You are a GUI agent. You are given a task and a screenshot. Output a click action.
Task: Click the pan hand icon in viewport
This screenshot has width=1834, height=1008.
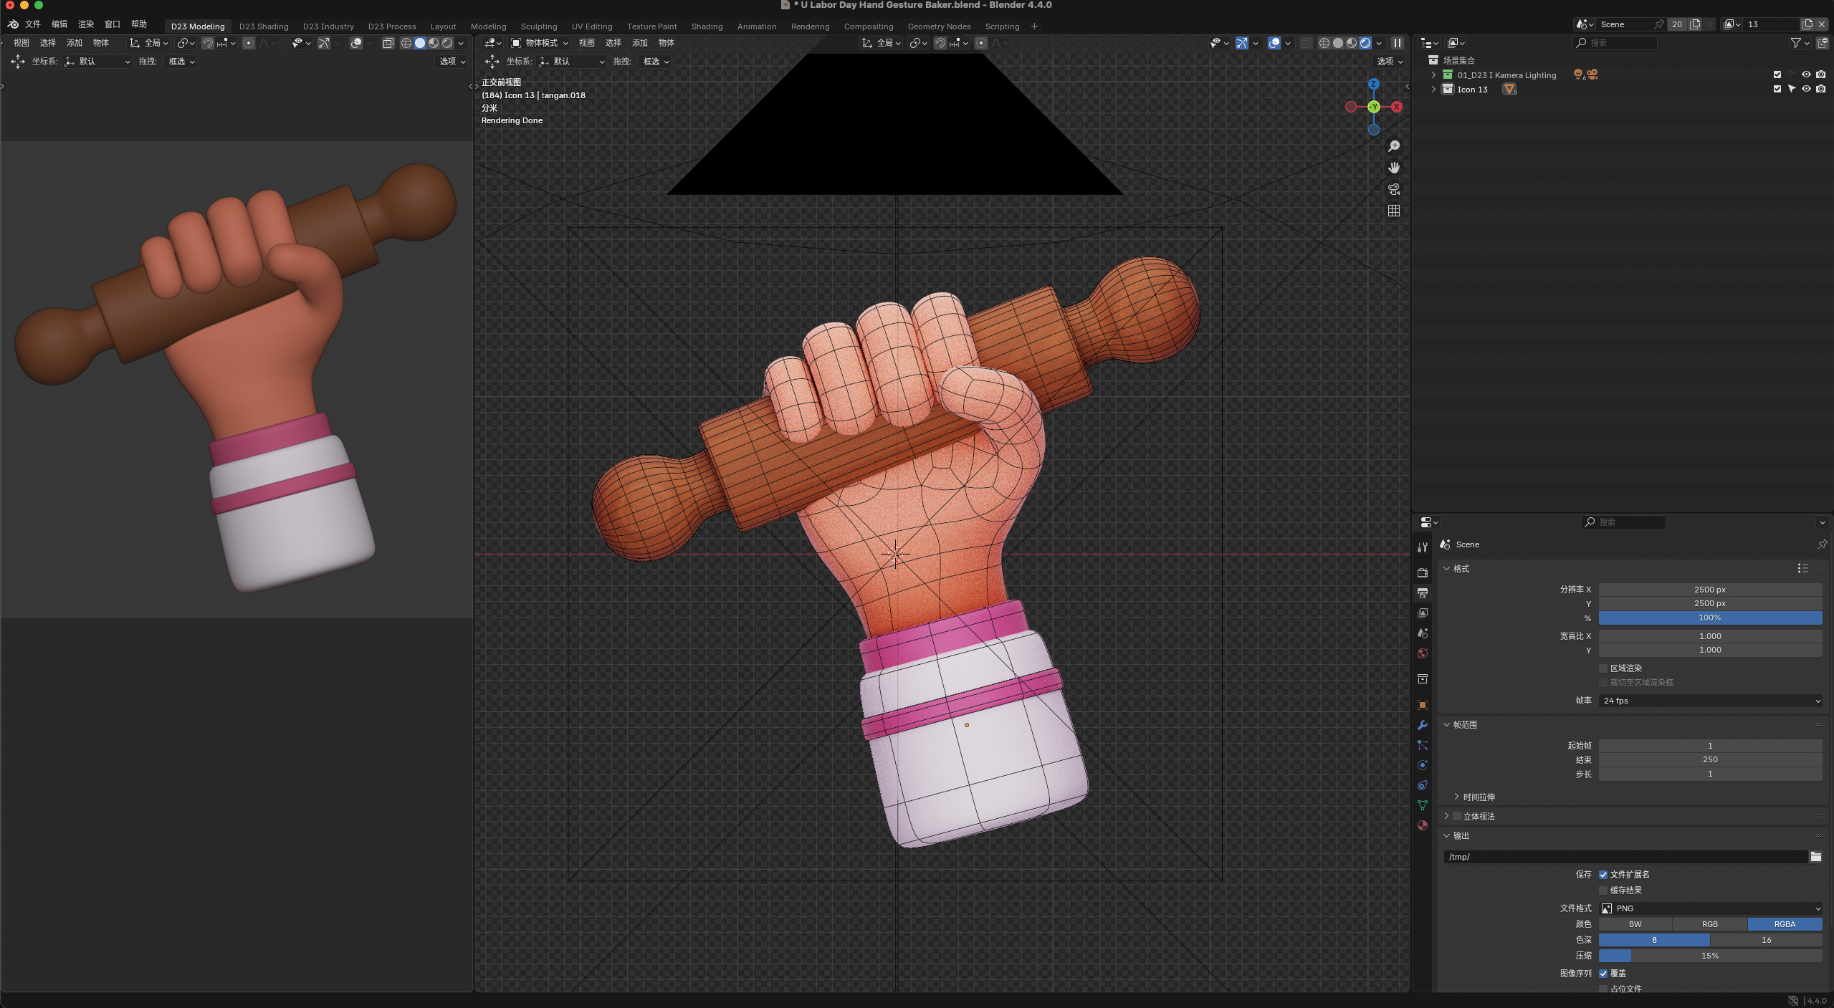[1394, 168]
